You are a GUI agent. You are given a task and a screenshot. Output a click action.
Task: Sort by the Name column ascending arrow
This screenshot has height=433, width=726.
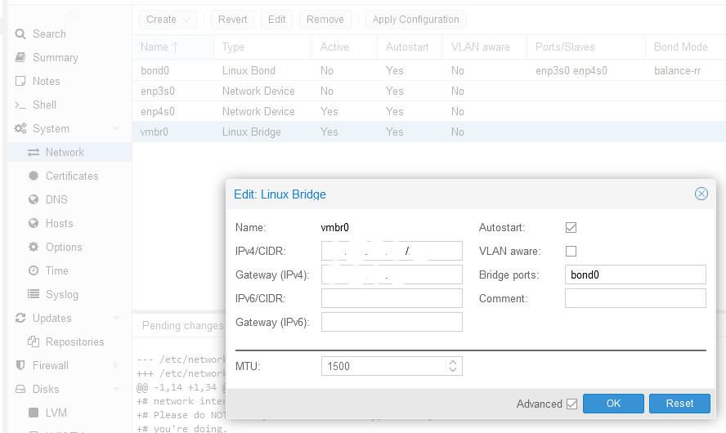[x=176, y=47]
